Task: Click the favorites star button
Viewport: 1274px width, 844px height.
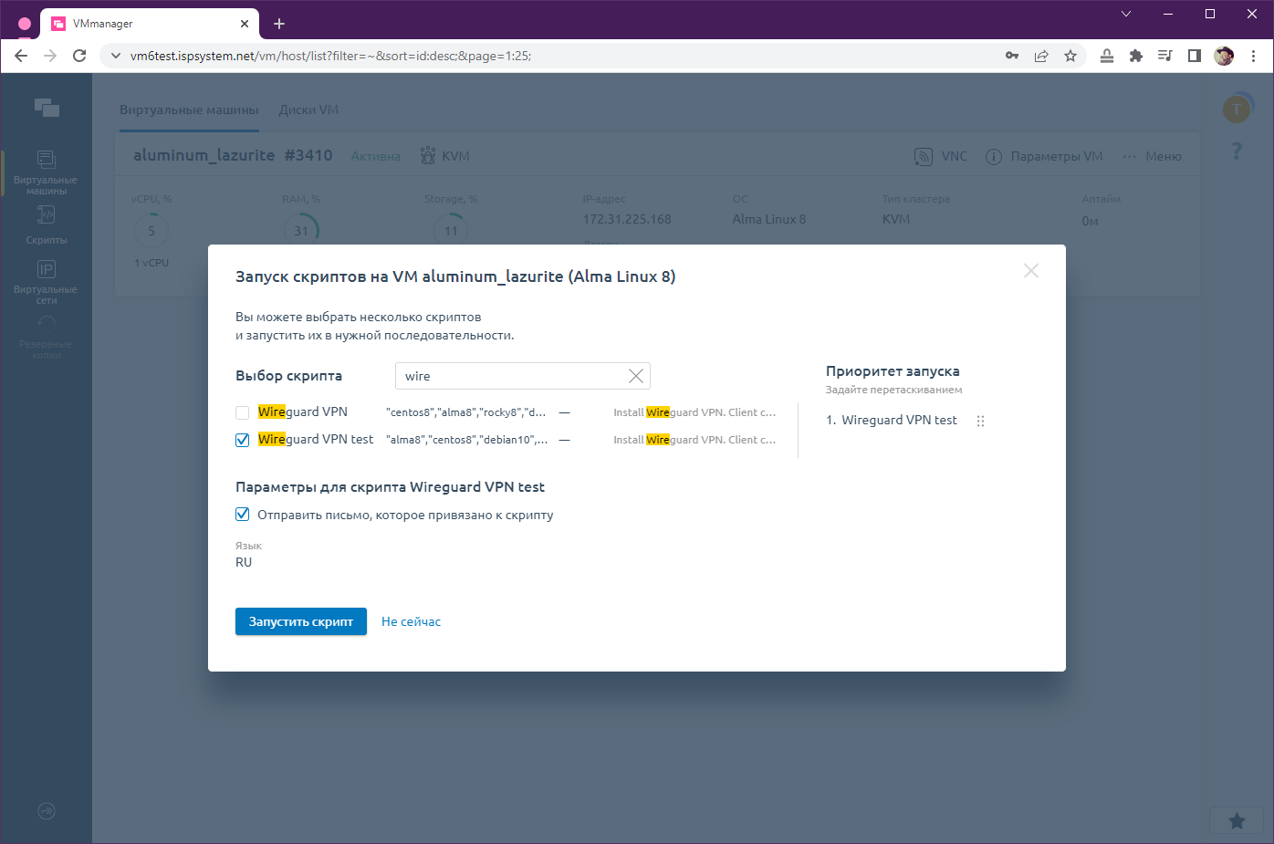Action: pyautogui.click(x=1237, y=820)
